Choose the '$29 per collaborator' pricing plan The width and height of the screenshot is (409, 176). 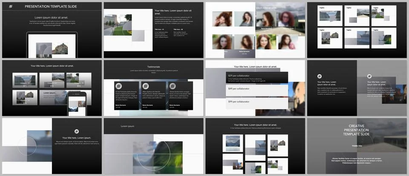257,77
